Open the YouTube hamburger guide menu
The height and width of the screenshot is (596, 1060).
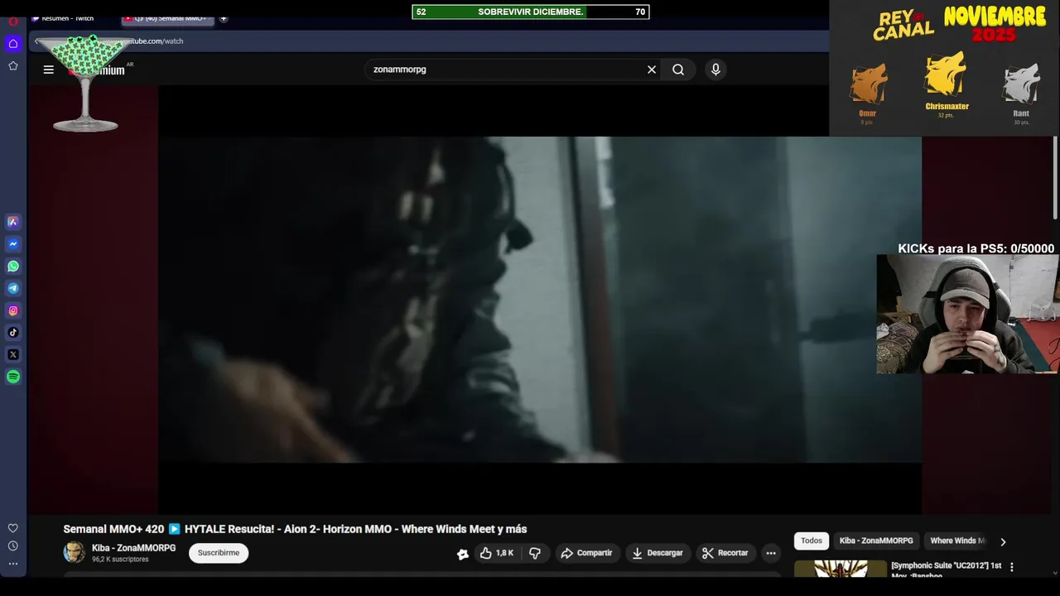pyautogui.click(x=49, y=70)
